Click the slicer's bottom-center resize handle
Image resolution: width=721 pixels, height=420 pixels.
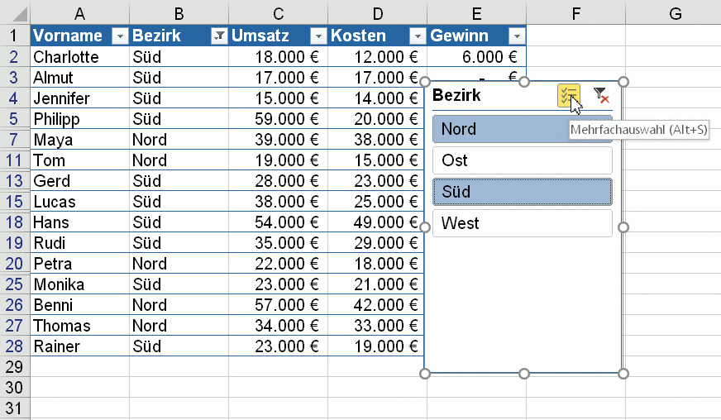[x=523, y=375]
